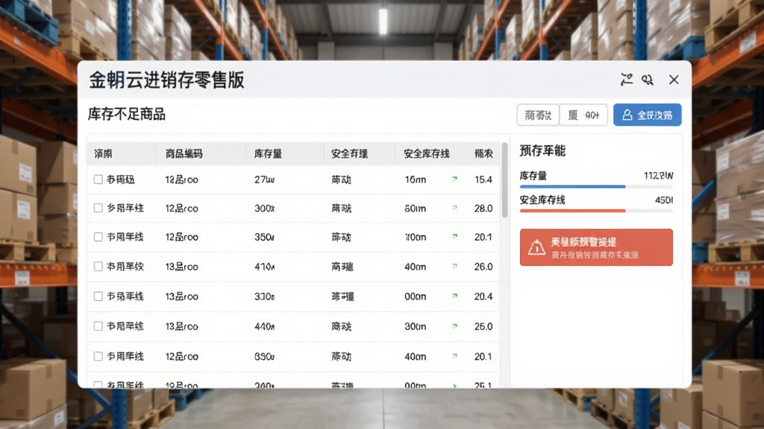Check the box for the 350 stock row
The image size is (764, 429).
[98, 237]
